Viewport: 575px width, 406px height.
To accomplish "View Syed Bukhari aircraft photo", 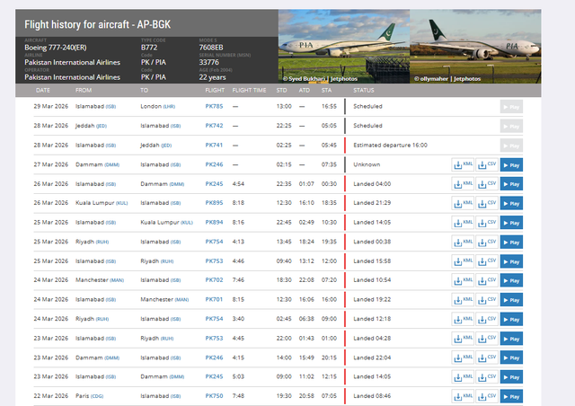I will [x=344, y=46].
